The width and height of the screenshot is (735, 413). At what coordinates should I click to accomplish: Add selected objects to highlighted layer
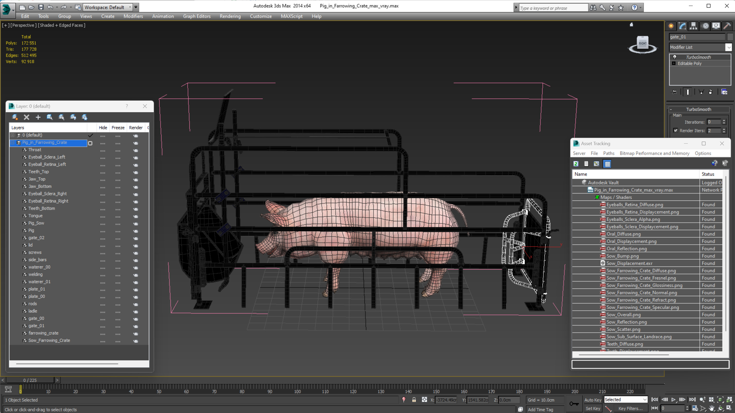(38, 117)
